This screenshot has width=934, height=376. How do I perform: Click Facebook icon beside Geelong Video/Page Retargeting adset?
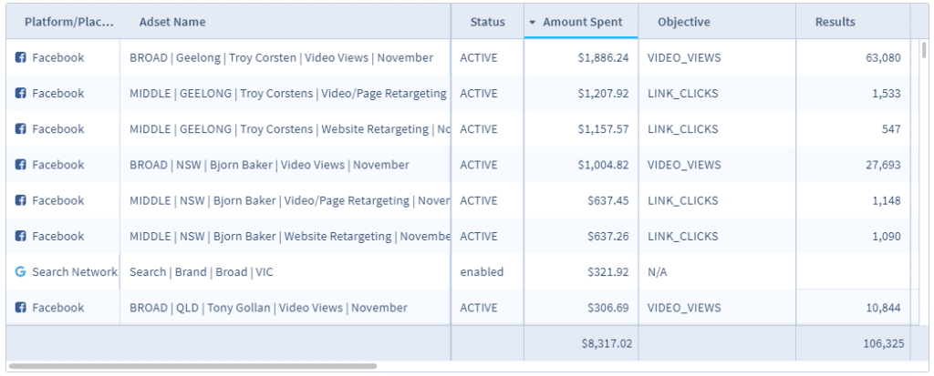pos(21,93)
